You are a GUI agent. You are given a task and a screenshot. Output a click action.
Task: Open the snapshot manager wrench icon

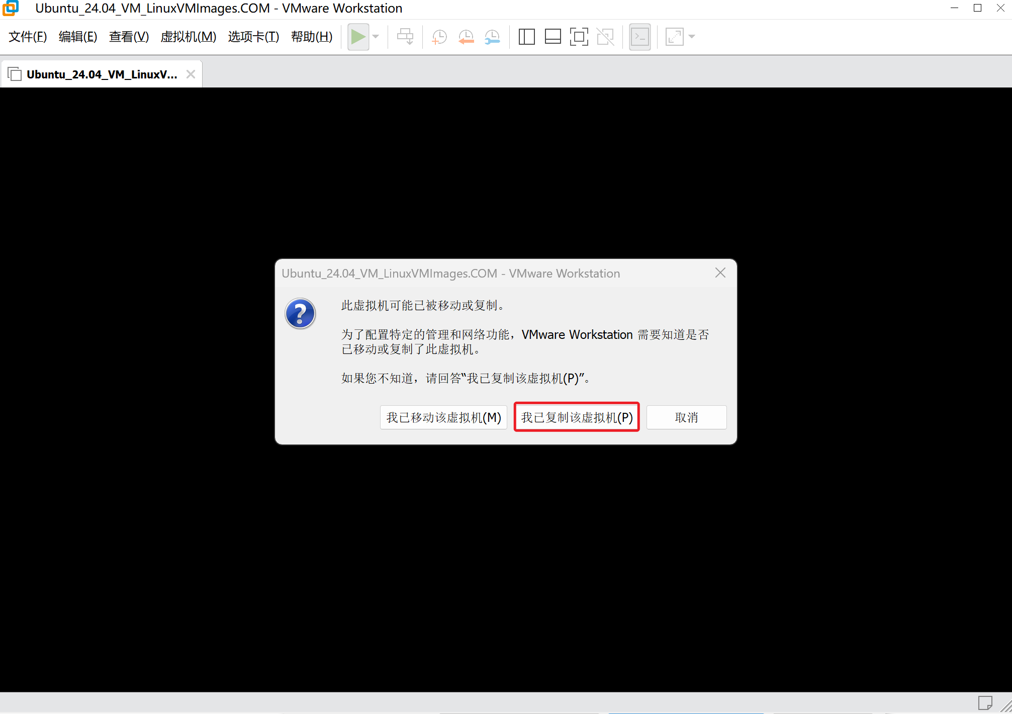(x=492, y=37)
